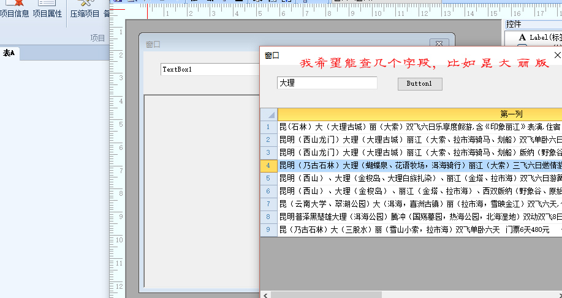562x298 pixels.
Task: Click the cell starting 昆明(乃古石林)大理(蝴蝶泉
Action: click(420, 166)
